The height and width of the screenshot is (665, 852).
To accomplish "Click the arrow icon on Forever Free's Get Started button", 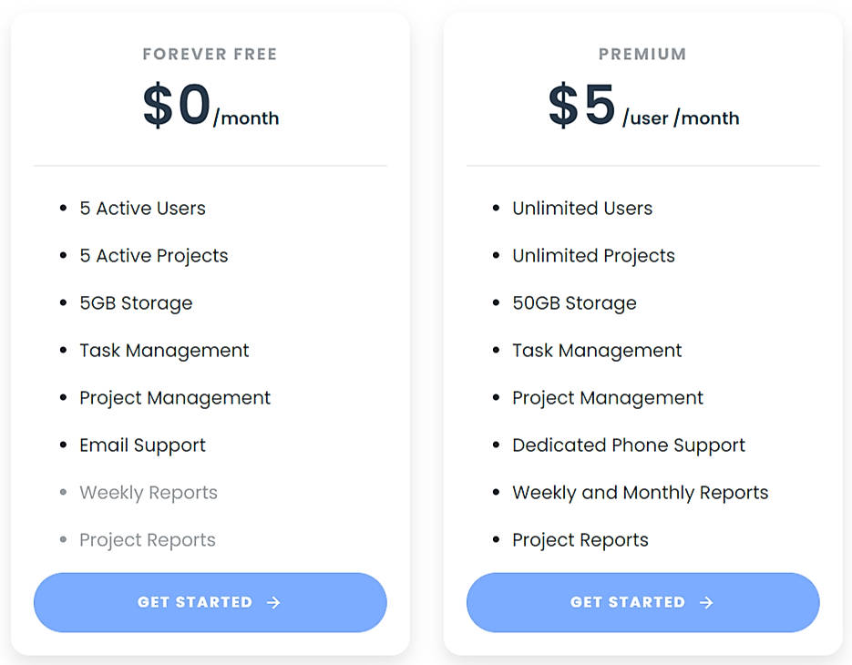I will click(272, 602).
